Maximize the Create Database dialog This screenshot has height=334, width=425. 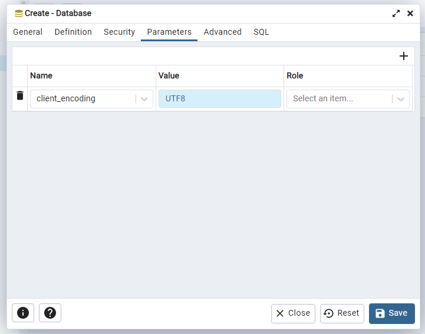(396, 14)
